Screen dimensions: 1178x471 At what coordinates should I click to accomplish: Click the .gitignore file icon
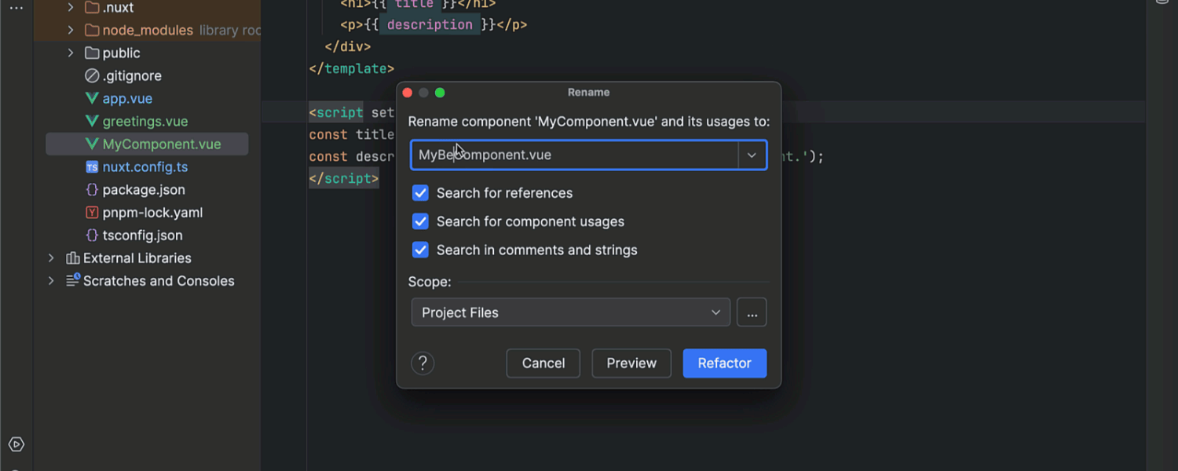click(x=92, y=76)
